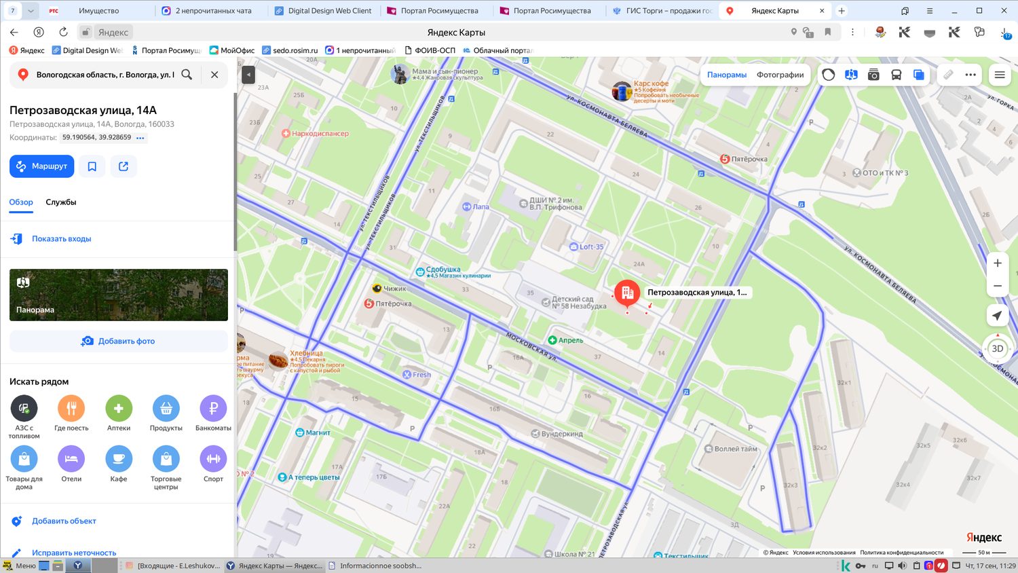Search nearby АЗС с топливом
1018x573 pixels.
[24, 417]
